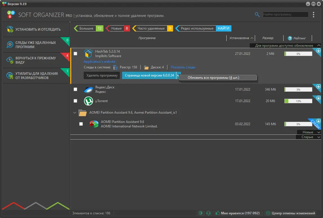Click the µTorrent program icon
323x218 pixels.
click(x=89, y=101)
